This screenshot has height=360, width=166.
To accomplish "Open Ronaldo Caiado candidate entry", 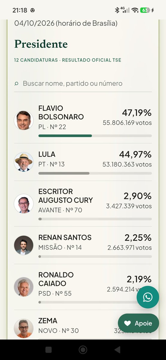I will (x=83, y=287).
